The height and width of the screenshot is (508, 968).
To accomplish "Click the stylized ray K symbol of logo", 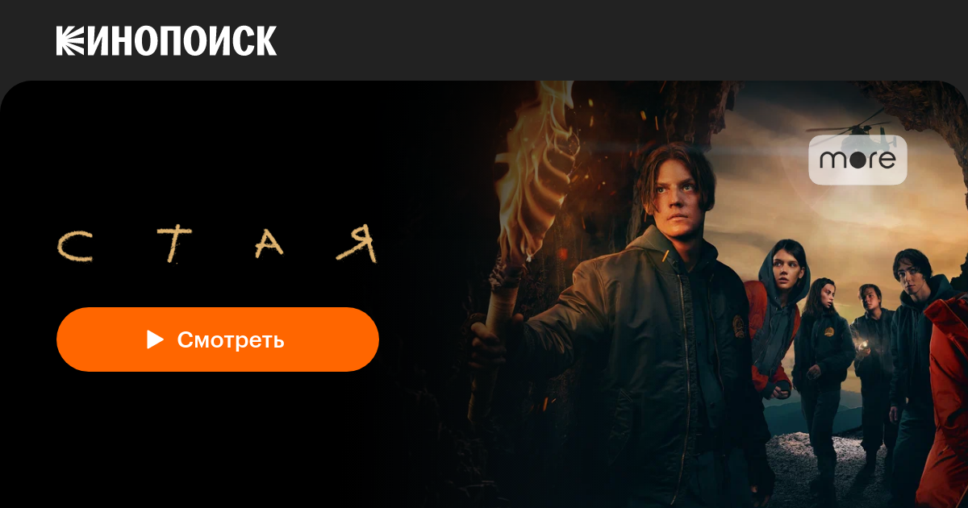I will pyautogui.click(x=70, y=40).
